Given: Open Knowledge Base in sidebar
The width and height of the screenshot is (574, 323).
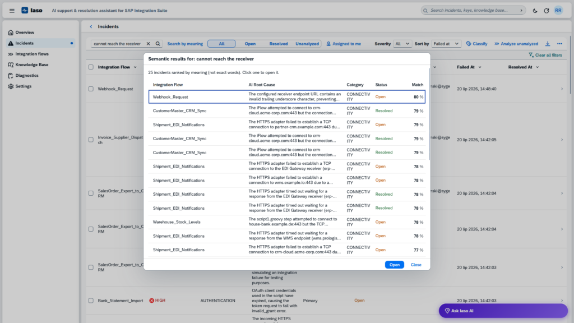Looking at the screenshot, I should [x=32, y=65].
